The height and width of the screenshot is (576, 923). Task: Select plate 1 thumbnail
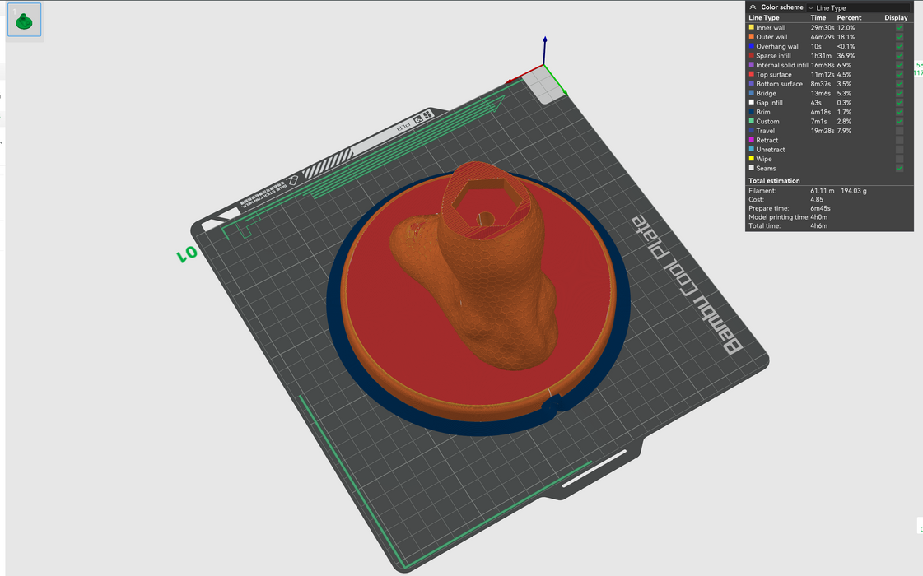tap(24, 21)
